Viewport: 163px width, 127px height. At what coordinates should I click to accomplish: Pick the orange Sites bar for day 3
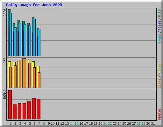coord(20,74)
